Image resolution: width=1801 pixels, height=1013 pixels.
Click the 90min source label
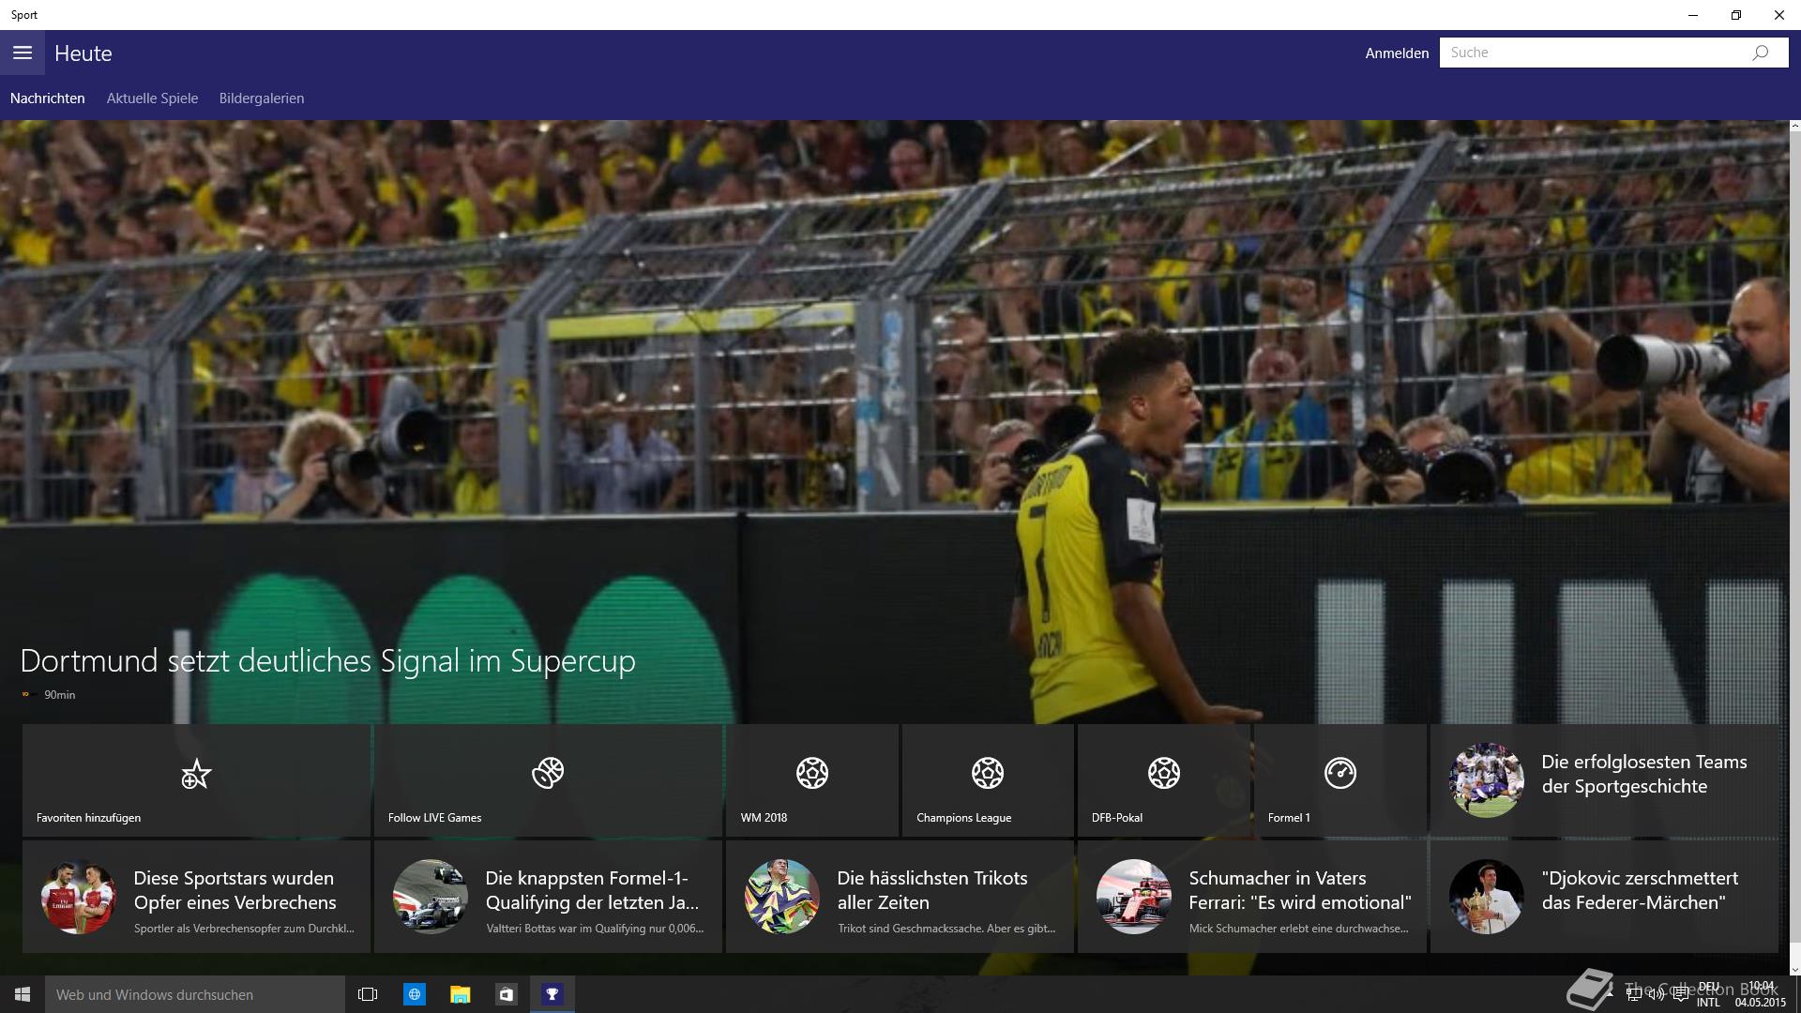[x=60, y=695]
